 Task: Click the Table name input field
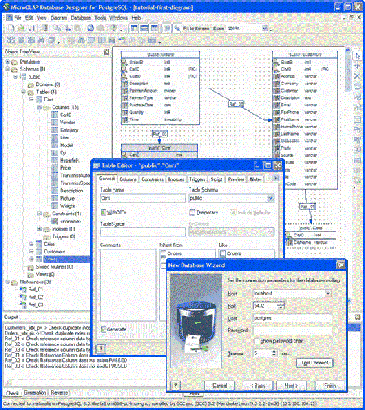(143, 198)
